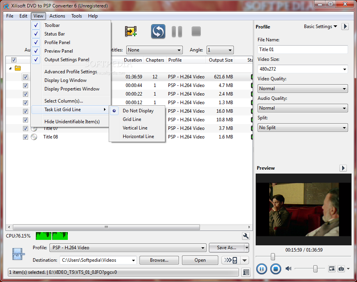
Task: Click the preview video frame
Action: coord(304,209)
